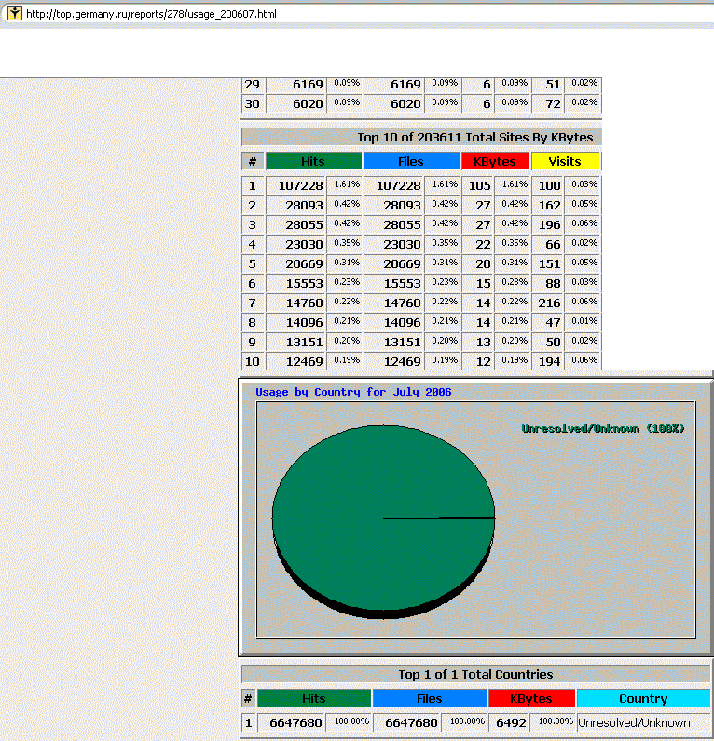Click the first hits value 28093 in row 2
The width and height of the screenshot is (714, 741).
coord(304,205)
